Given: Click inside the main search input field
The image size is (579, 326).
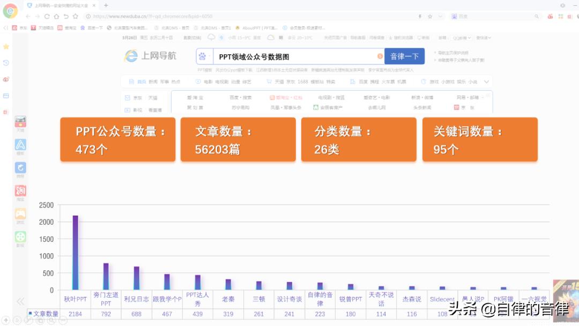Looking at the screenshot, I should [x=295, y=56].
